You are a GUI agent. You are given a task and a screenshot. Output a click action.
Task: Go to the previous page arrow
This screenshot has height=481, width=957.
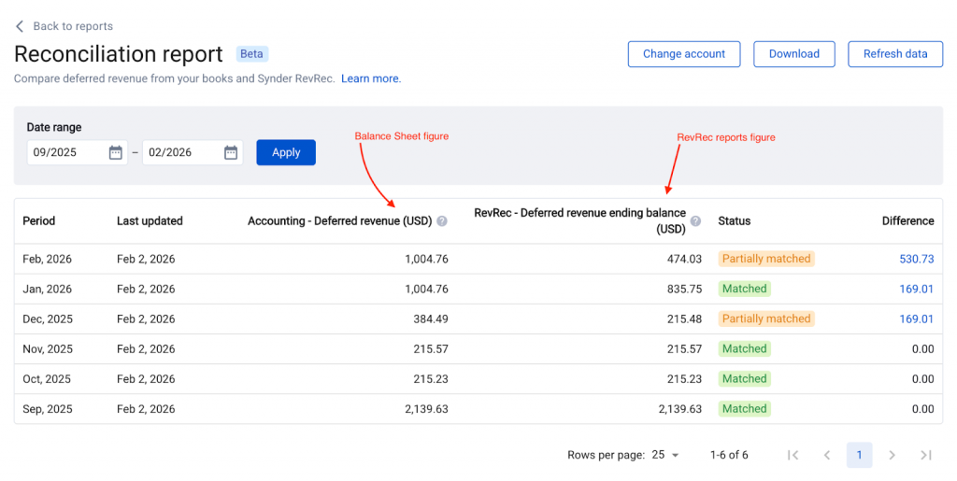826,455
